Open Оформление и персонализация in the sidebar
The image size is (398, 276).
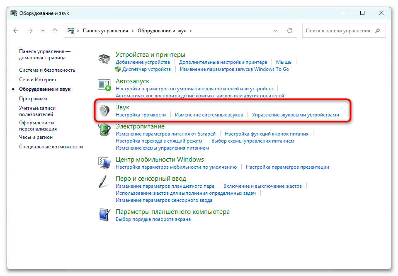[38, 126]
